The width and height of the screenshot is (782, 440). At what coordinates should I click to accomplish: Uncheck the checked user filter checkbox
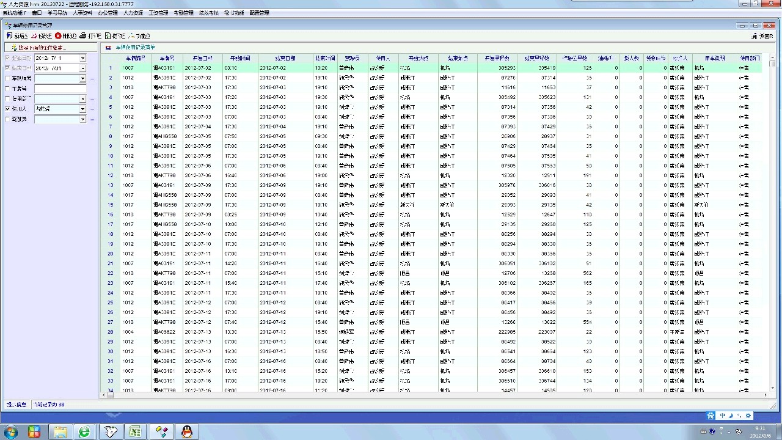tap(7, 109)
